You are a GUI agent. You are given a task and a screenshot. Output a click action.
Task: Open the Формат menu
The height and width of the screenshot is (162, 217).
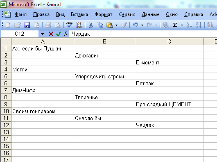[x=103, y=14]
